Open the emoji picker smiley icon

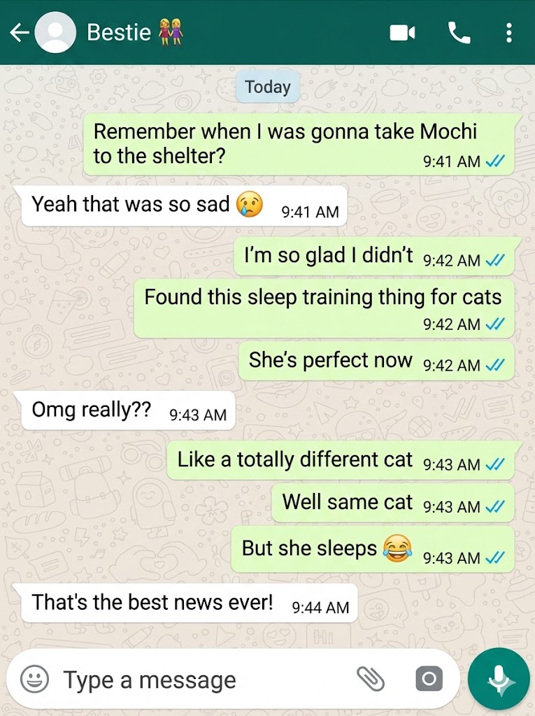(35, 679)
